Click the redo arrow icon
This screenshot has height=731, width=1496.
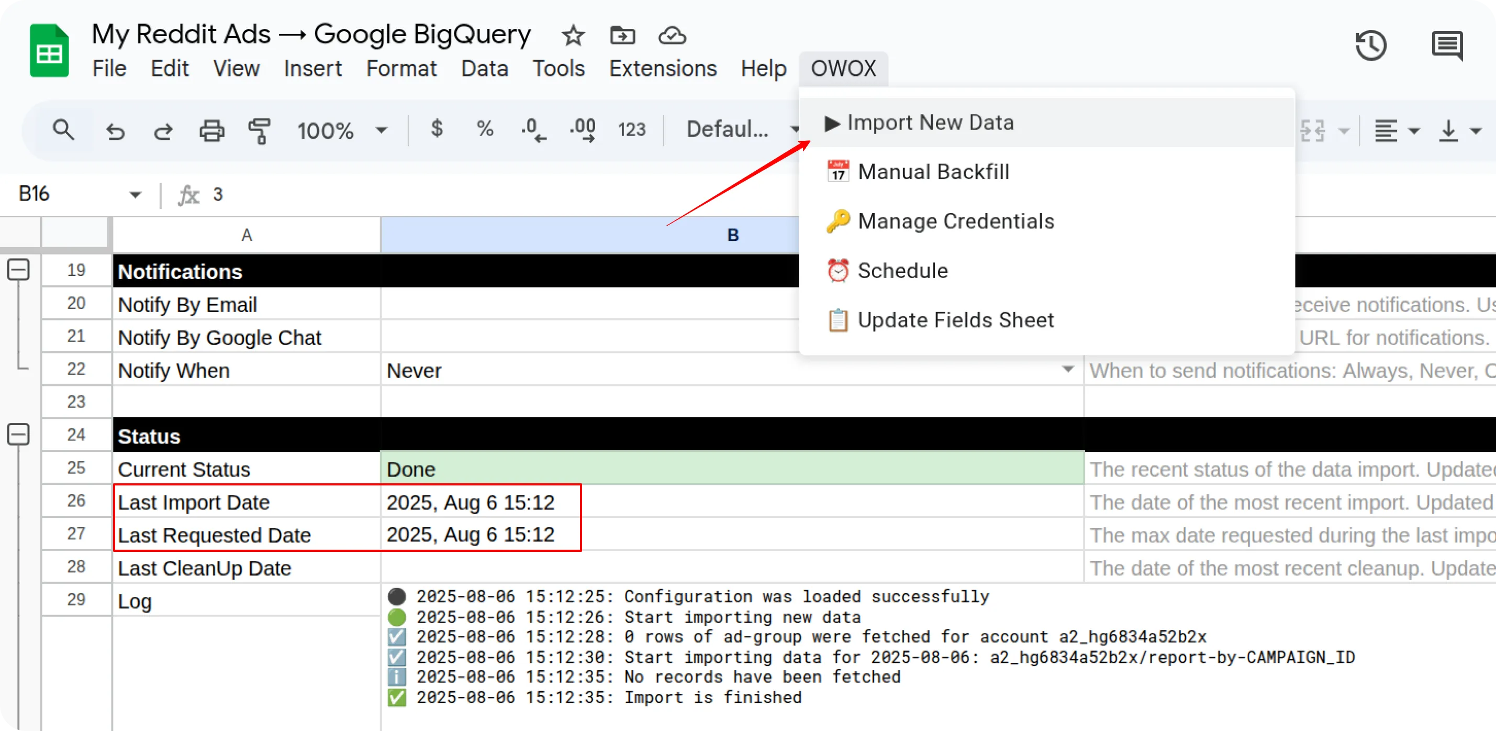point(163,131)
